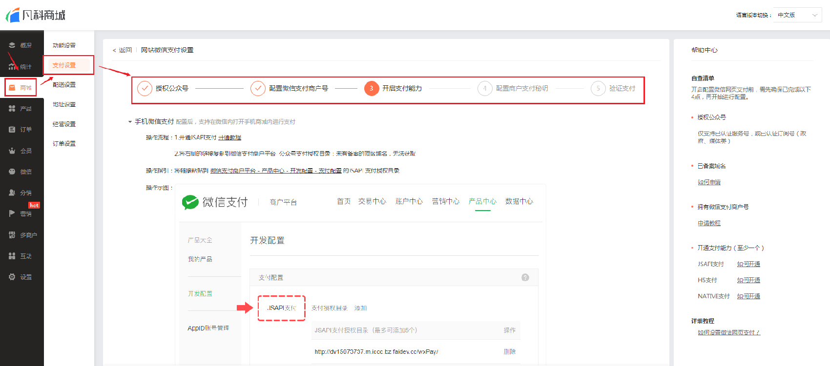This screenshot has width=830, height=366.
Task: Click the 授权公众号 checklist item in help panel
Action: (x=711, y=117)
